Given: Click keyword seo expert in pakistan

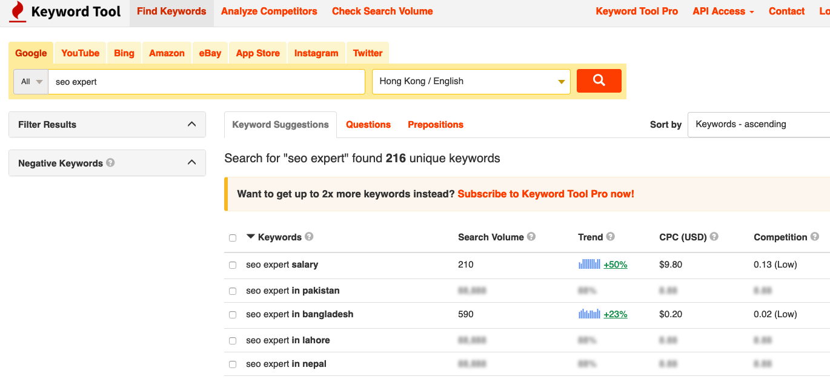Looking at the screenshot, I should click(293, 291).
